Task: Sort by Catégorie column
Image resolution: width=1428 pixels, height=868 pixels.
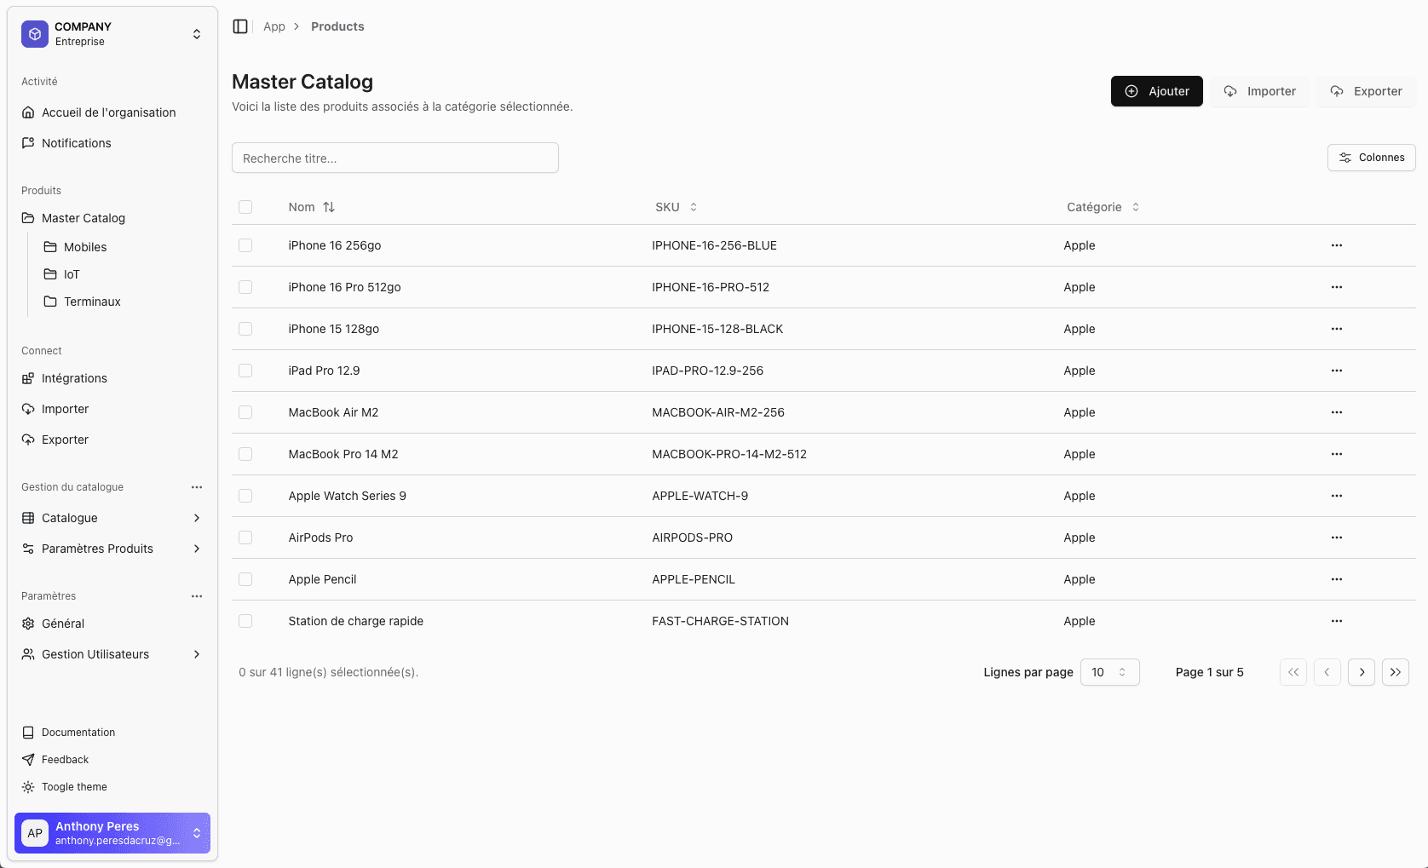Action: click(1103, 207)
